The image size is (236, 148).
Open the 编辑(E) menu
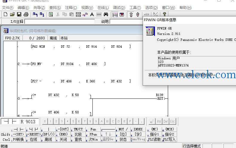tap(23, 8)
